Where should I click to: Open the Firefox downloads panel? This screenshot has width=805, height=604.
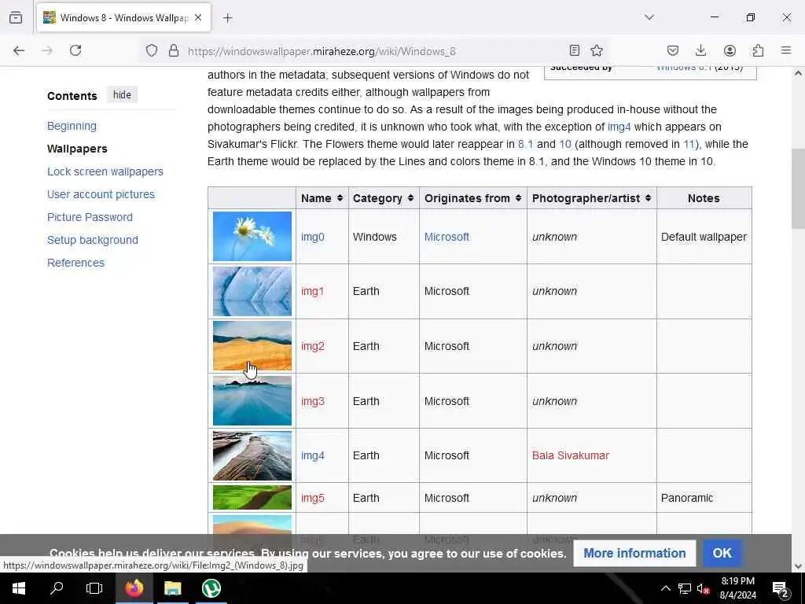pyautogui.click(x=700, y=50)
